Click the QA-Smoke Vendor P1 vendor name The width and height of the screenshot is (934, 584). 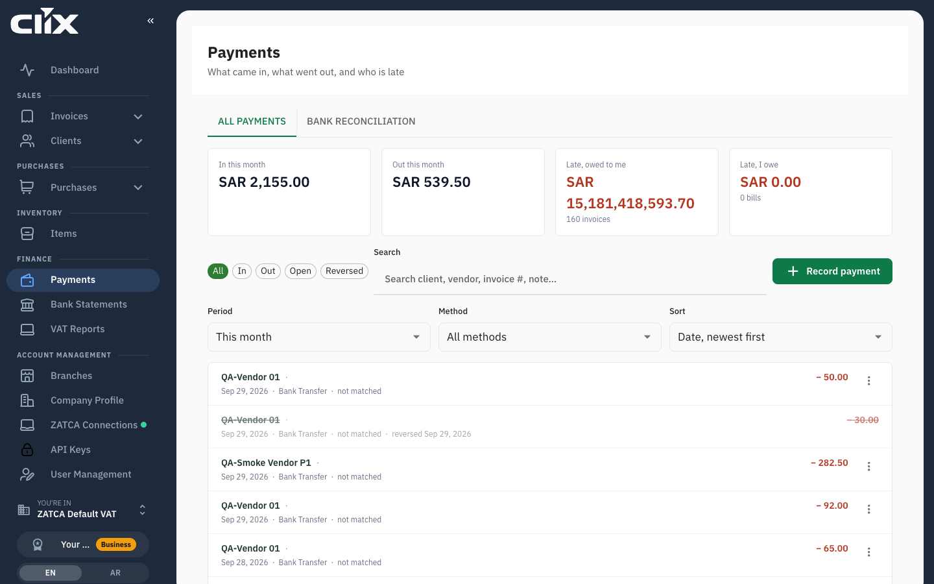pyautogui.click(x=266, y=463)
